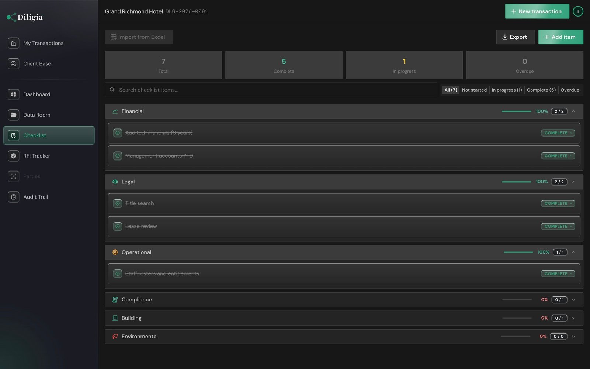The height and width of the screenshot is (369, 590).
Task: Open Audit Trail clipboard icon
Action: 14,197
